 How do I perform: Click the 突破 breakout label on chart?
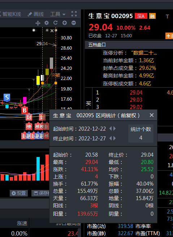[56, 75]
